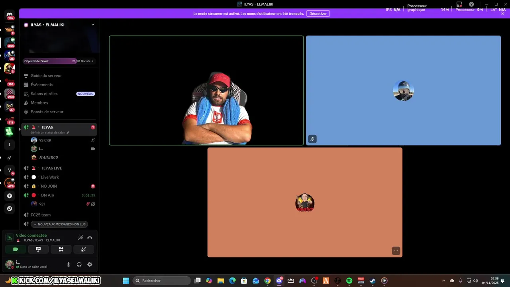The image size is (510, 287).
Task: Toggle noise suppression icon
Action: point(80,238)
